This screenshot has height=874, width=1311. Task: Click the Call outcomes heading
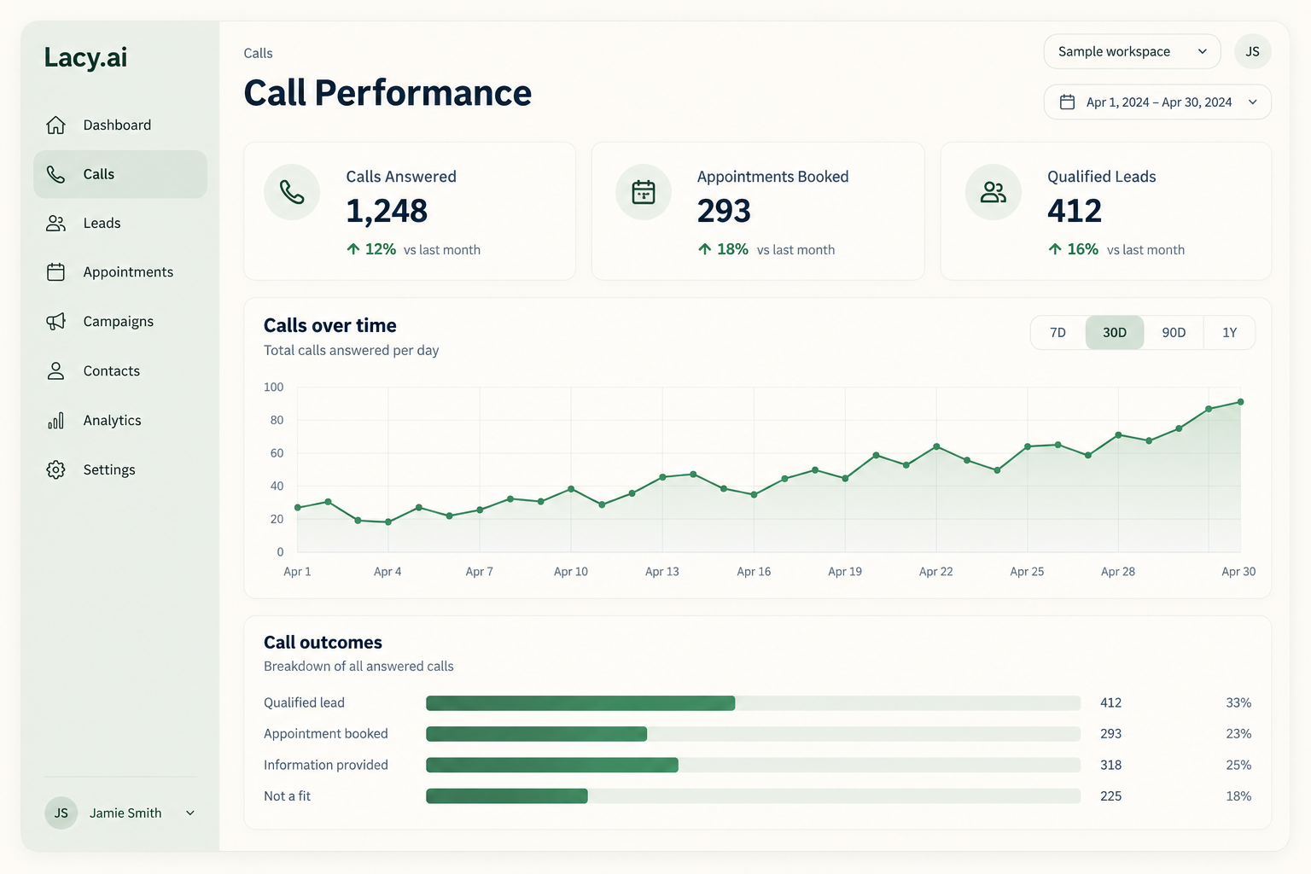323,643
